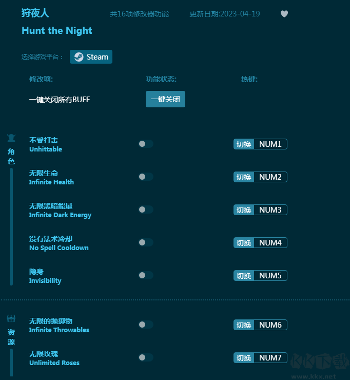350x380 pixels.
Task: Toggle the Invisibility switch
Action: tap(145, 275)
